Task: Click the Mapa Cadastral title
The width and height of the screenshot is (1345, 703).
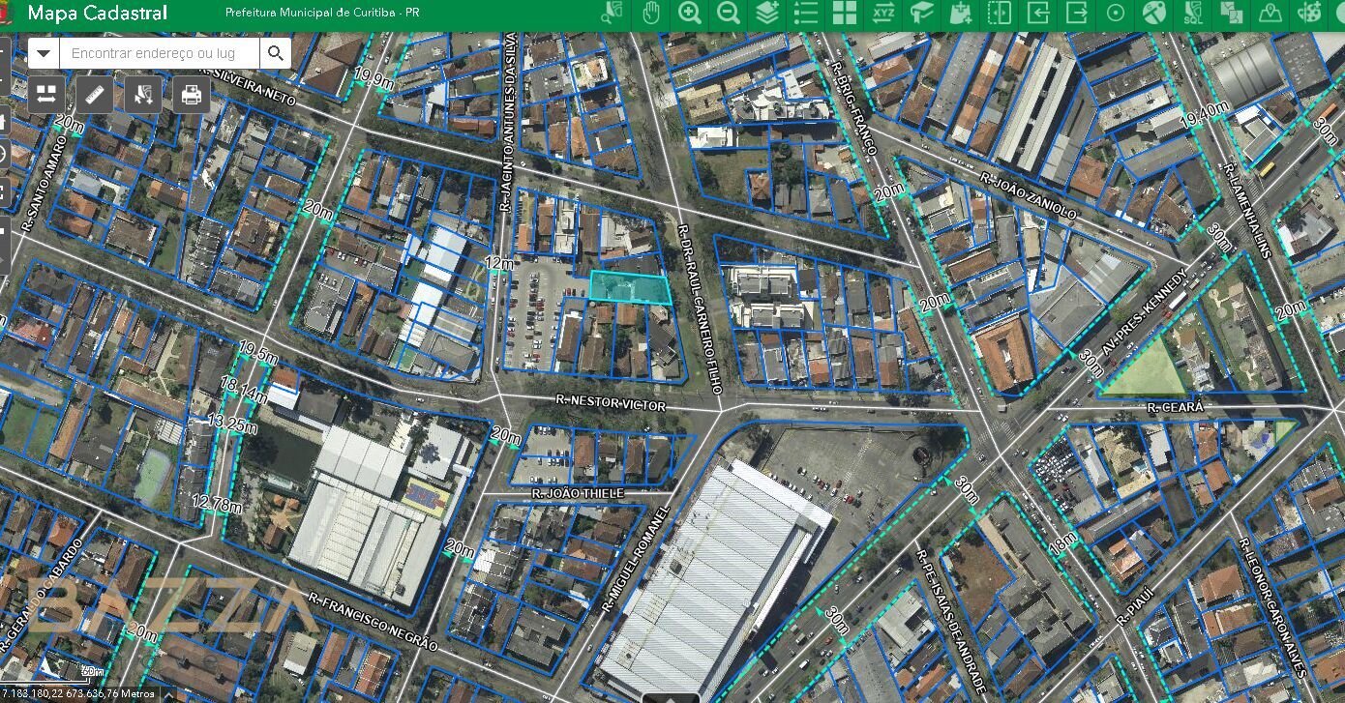Action: [98, 14]
